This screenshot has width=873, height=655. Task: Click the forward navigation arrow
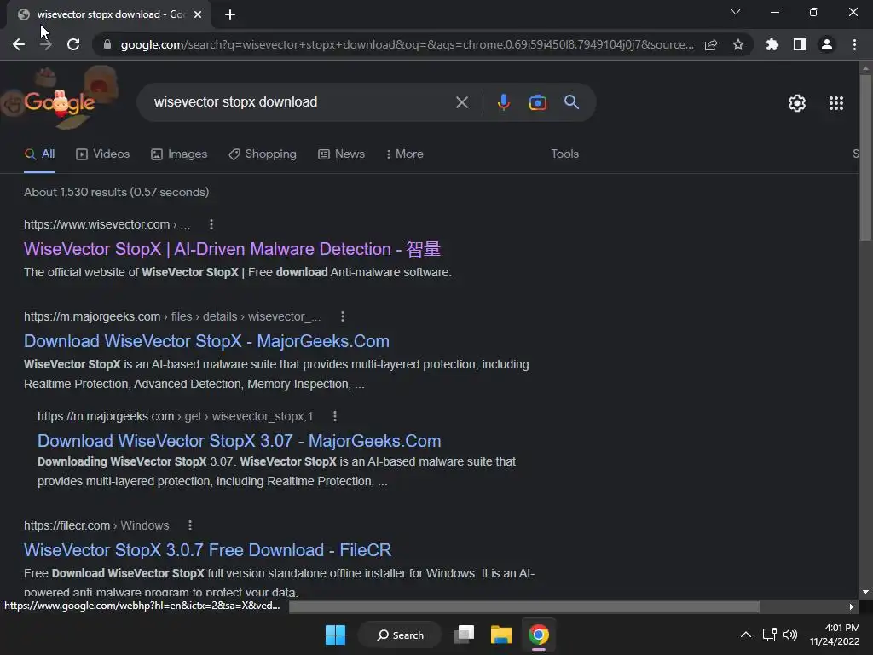(x=46, y=44)
